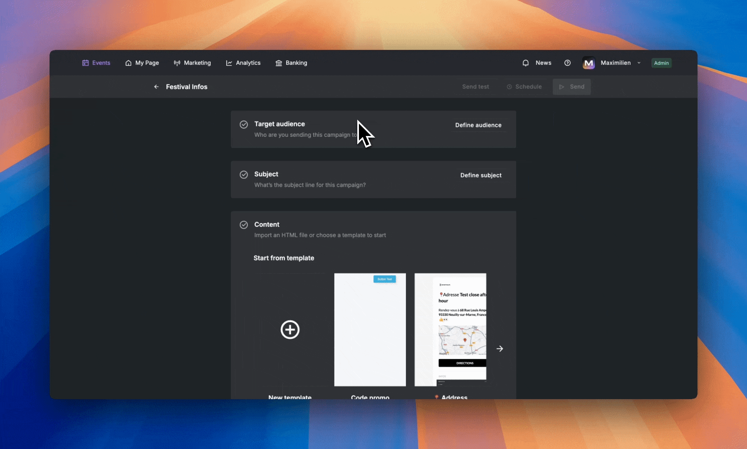Click Define subject button

click(x=481, y=175)
